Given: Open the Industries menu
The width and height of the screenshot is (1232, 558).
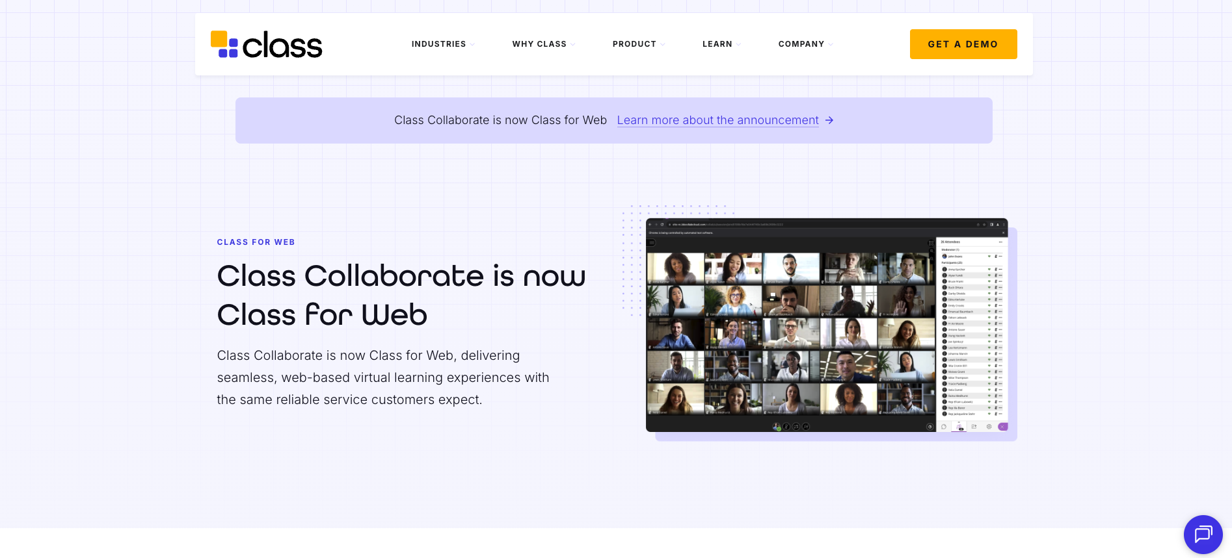Looking at the screenshot, I should [x=438, y=44].
